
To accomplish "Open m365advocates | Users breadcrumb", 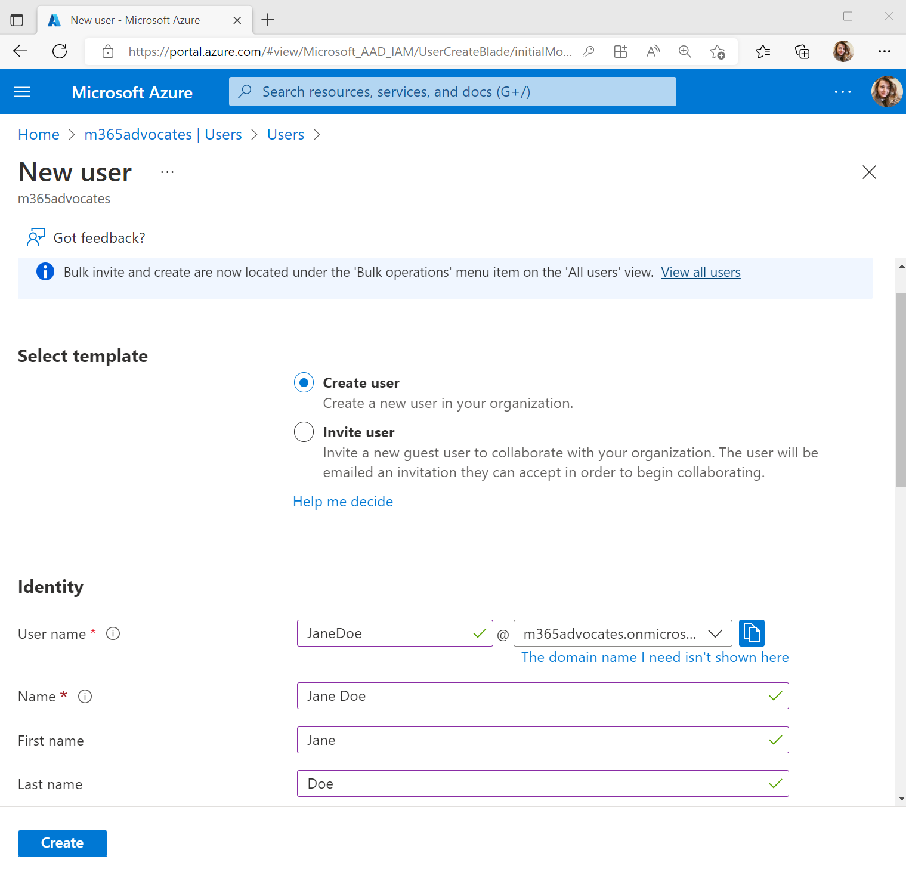I will coord(163,135).
